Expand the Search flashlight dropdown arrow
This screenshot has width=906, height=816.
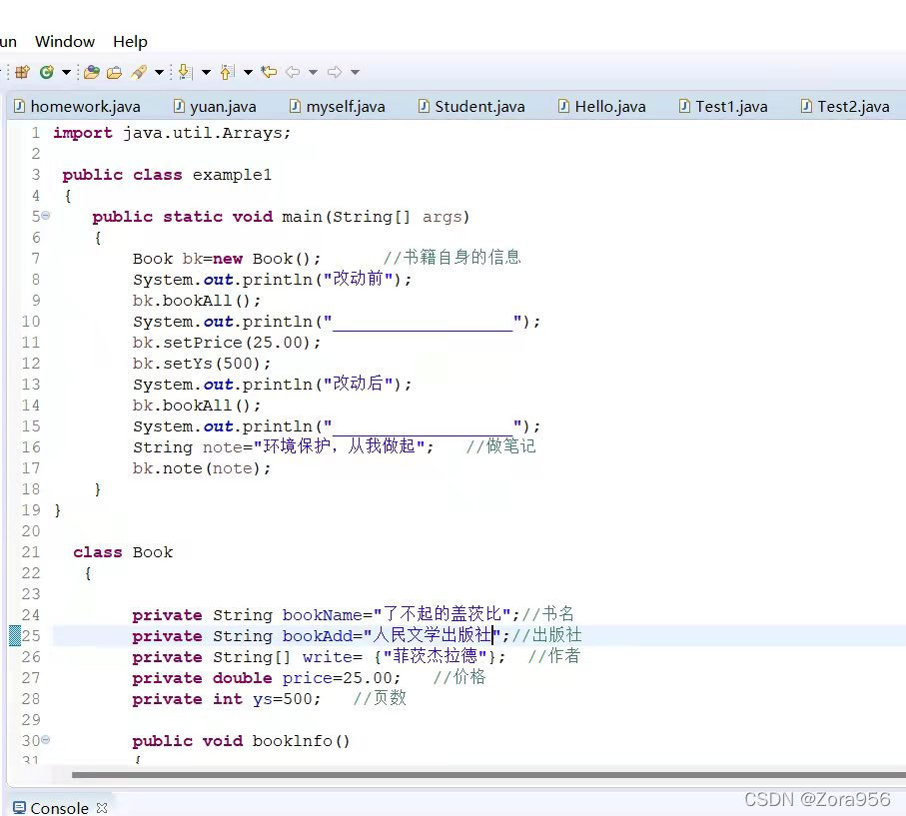159,72
